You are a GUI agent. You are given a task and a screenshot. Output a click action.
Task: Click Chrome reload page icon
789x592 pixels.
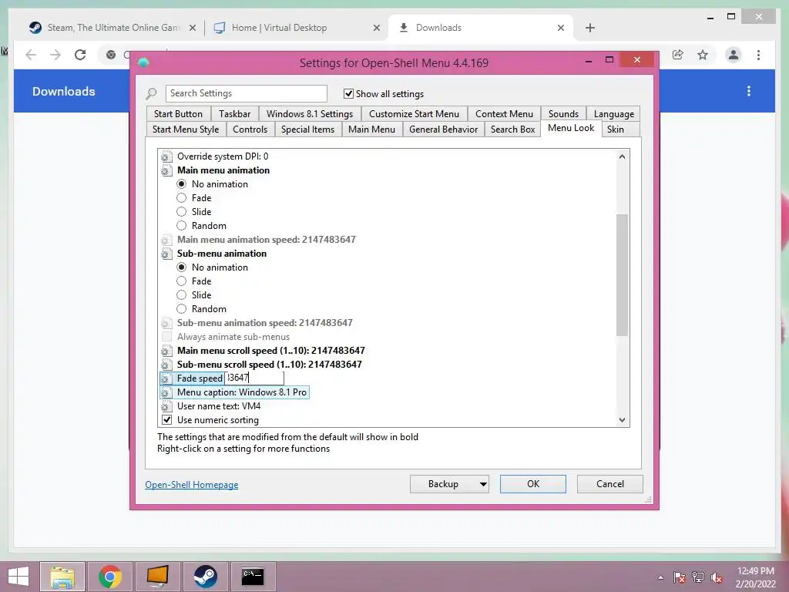(x=80, y=55)
